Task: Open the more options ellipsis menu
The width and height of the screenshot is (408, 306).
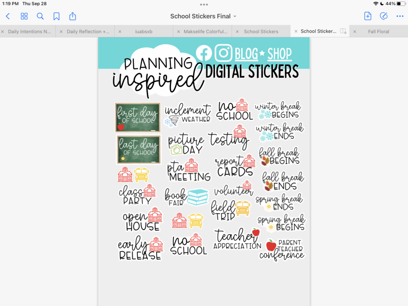Action: coord(400,16)
